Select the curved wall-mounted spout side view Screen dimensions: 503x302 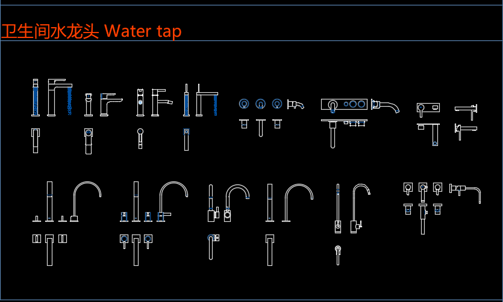pos(386,106)
